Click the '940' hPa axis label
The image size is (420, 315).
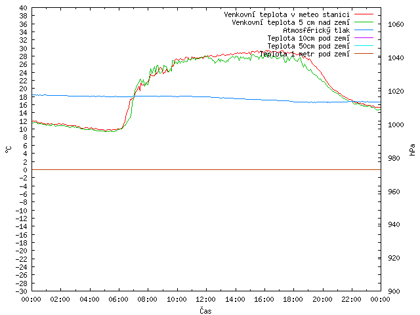tap(394, 224)
